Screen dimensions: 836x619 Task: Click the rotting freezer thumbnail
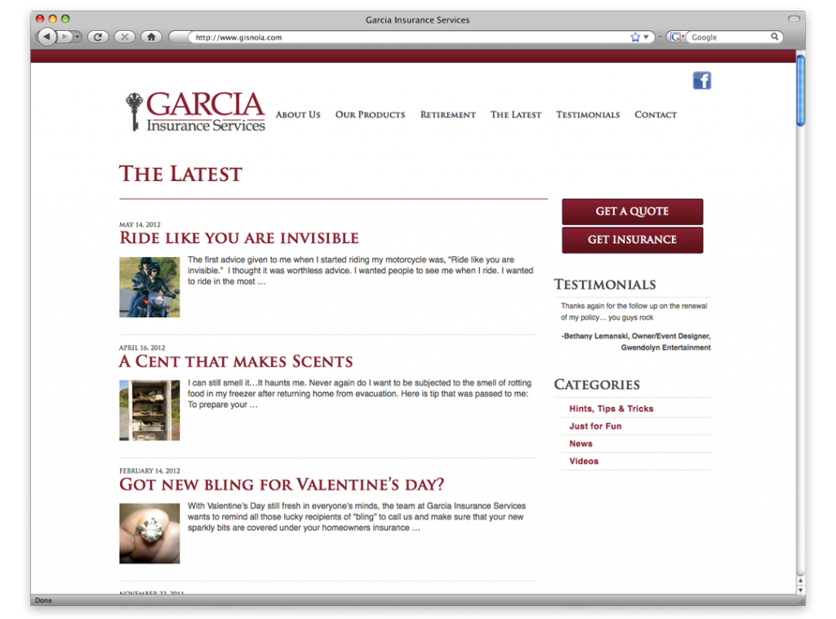point(149,410)
